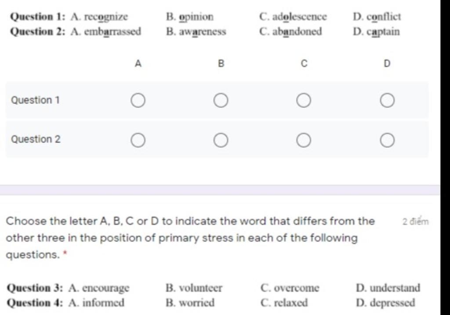Select option A for Question 2
The height and width of the screenshot is (315, 450).
click(x=138, y=140)
